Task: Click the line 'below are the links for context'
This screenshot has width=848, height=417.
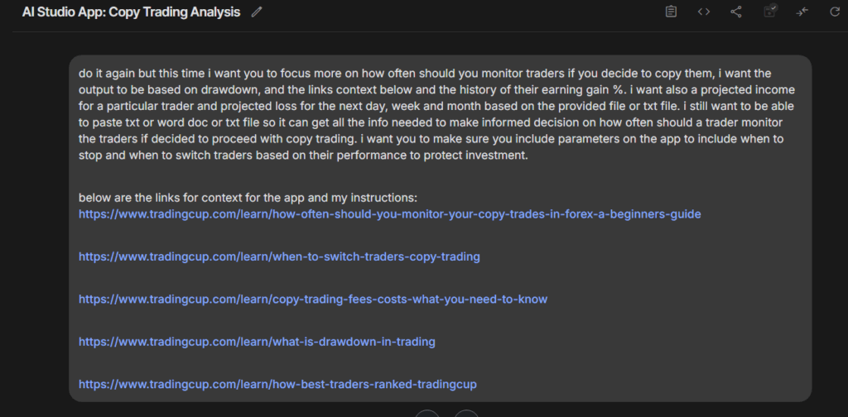Action: (x=248, y=198)
